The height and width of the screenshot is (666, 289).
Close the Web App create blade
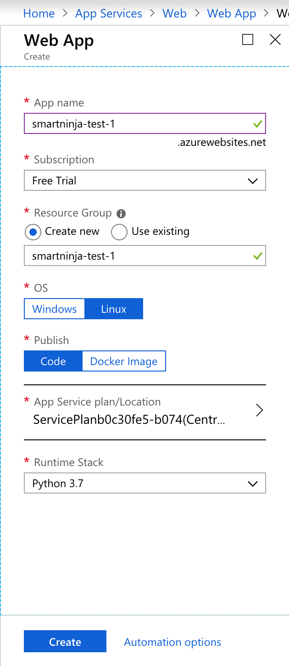click(275, 40)
